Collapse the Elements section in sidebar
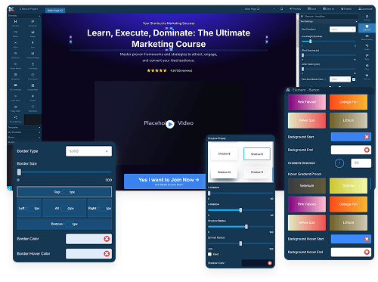The image size is (378, 282). [24, 16]
